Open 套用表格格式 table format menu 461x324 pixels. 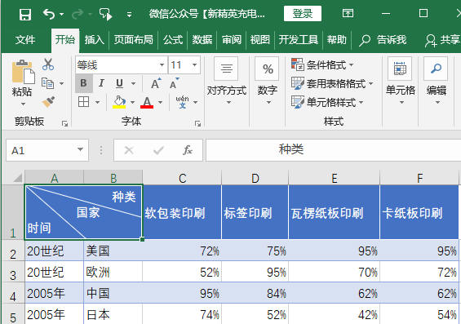click(332, 84)
